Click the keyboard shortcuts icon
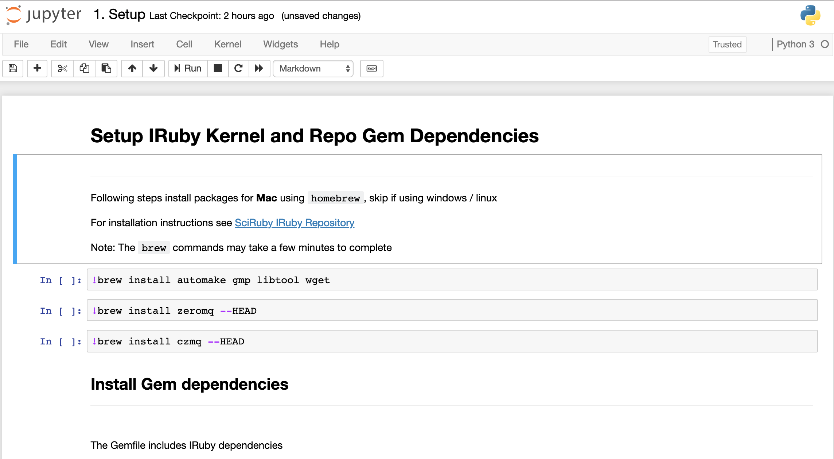This screenshot has width=834, height=459. click(x=371, y=68)
